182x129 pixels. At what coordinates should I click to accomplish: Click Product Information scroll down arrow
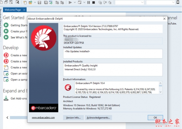point(160,92)
